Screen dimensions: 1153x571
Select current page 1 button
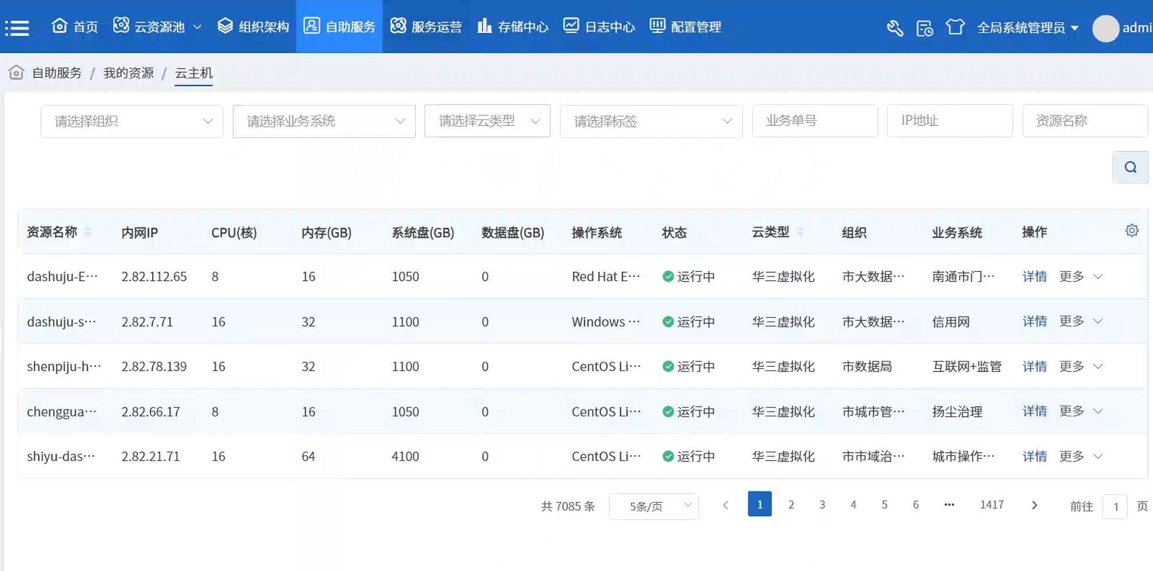point(760,504)
